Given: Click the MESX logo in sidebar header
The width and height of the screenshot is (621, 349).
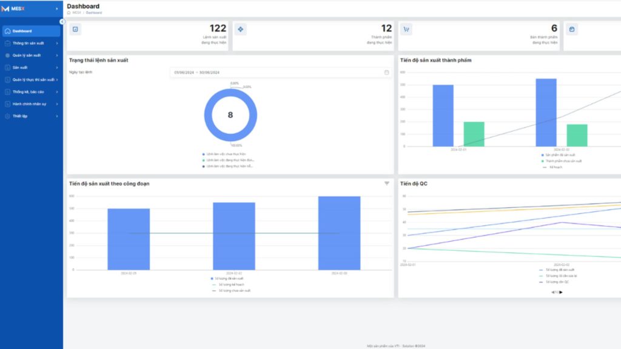Looking at the screenshot, I should [x=13, y=8].
